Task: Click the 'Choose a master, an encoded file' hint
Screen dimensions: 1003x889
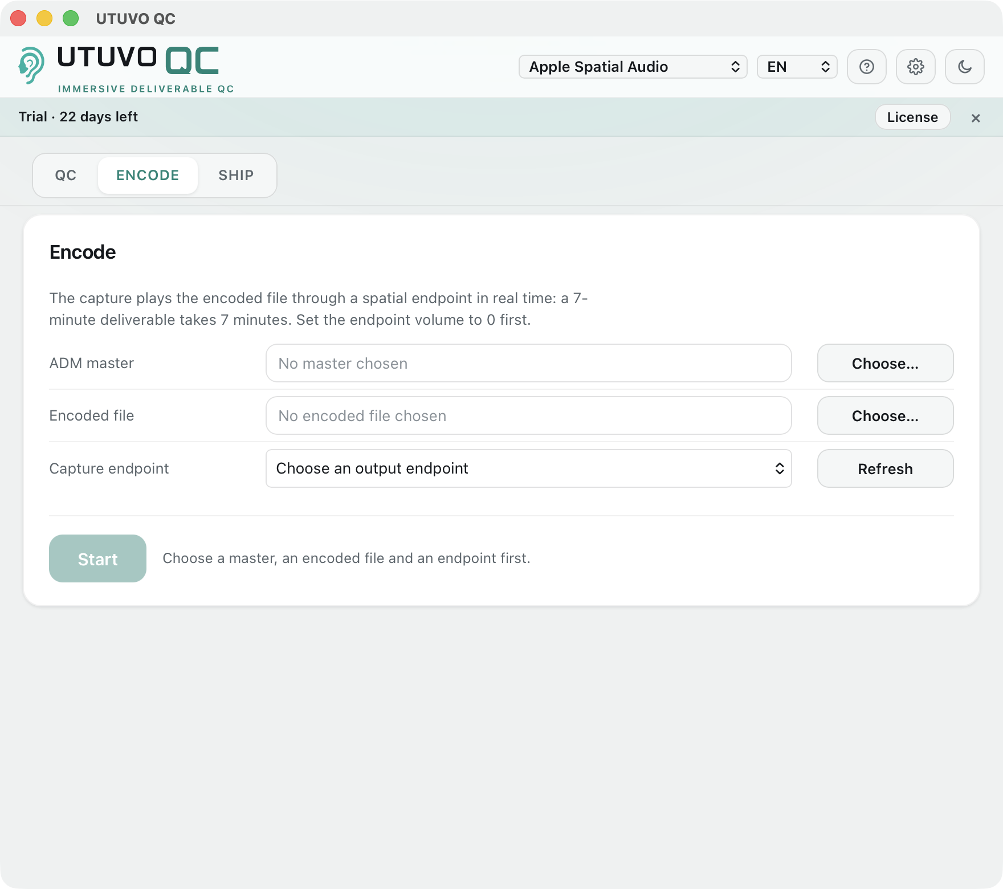Action: [x=346, y=558]
